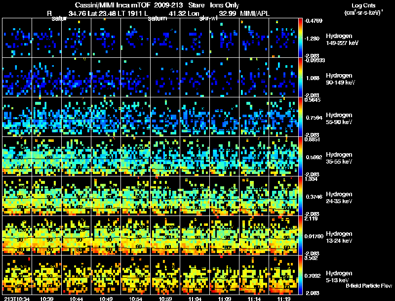Click the color scale bar for 90-149 keV
This screenshot has width=395, height=301.
pos(300,77)
